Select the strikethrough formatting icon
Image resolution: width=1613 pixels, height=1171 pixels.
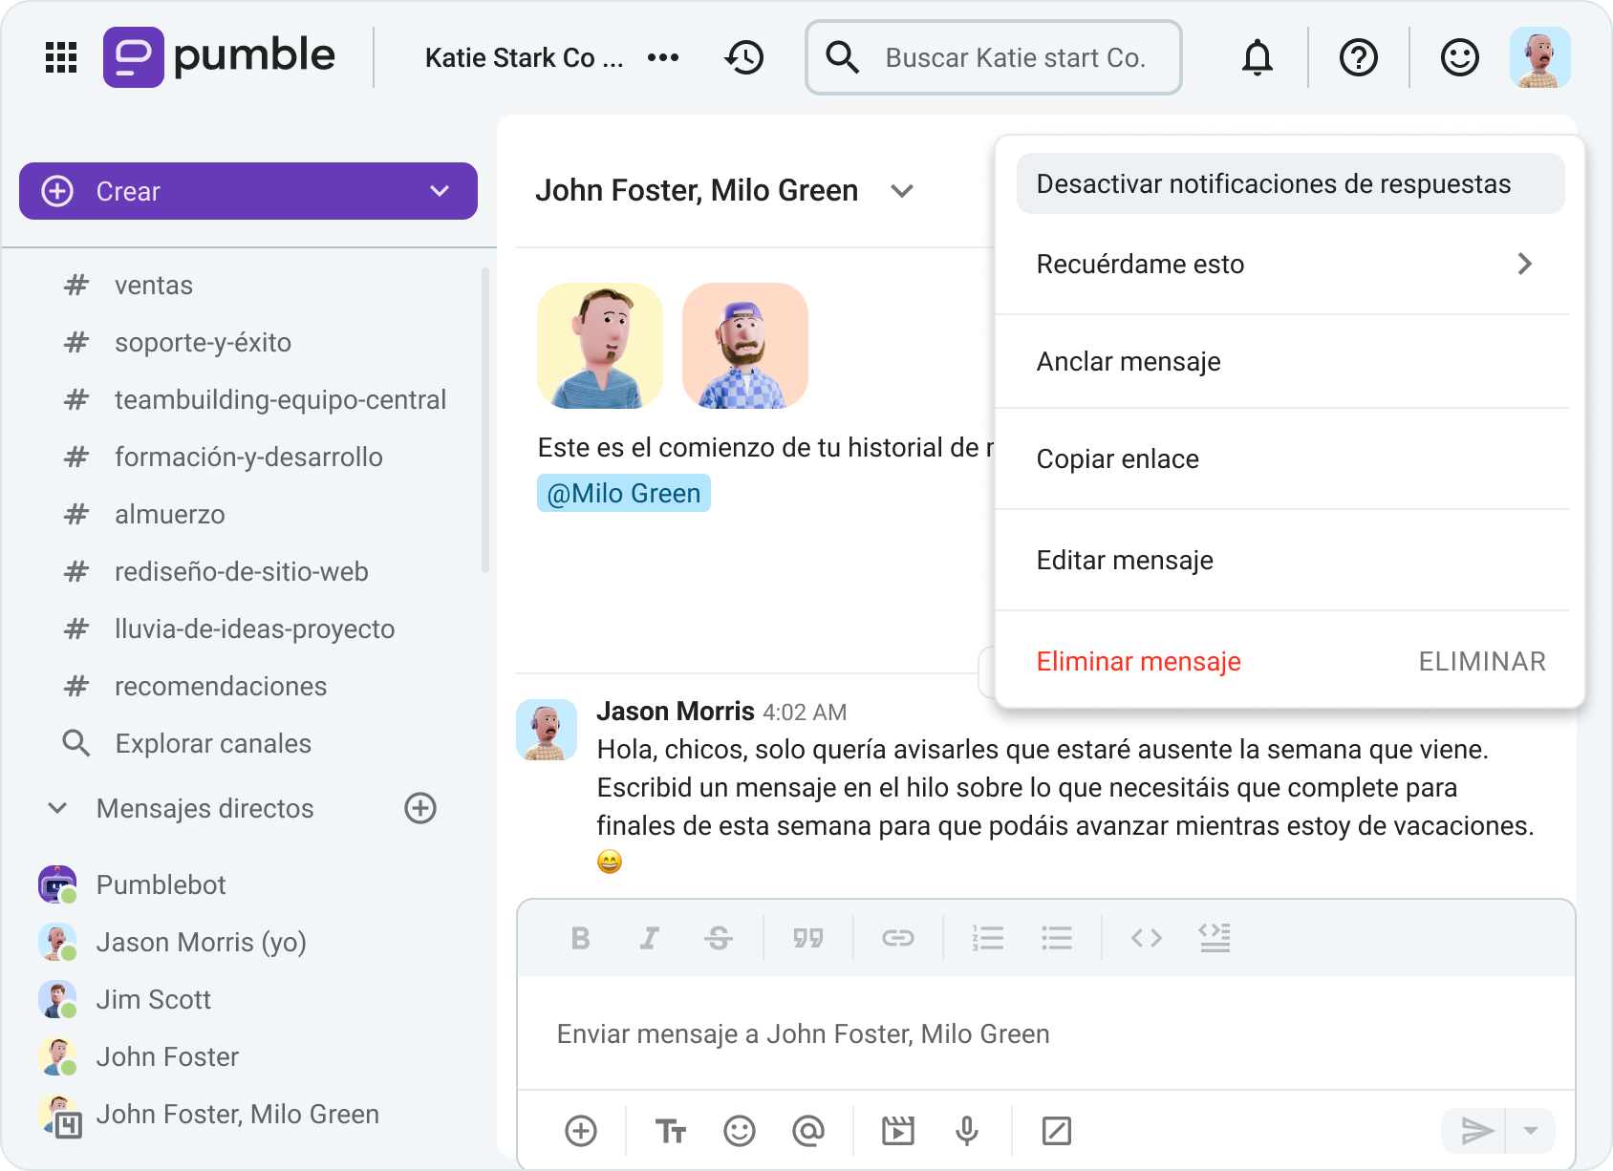click(x=720, y=938)
